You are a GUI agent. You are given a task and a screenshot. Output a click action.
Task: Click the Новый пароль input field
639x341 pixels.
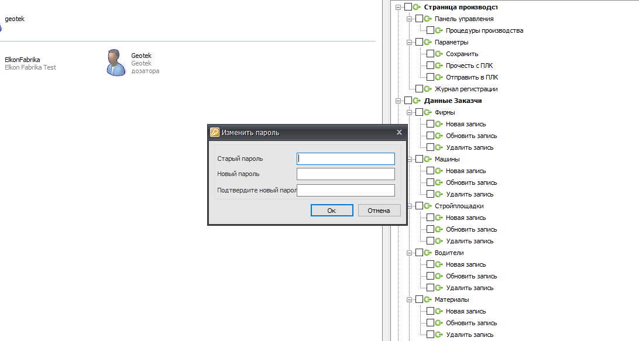(345, 174)
